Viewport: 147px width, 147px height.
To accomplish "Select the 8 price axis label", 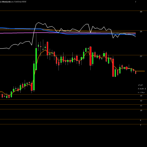I will pos(141,120).
